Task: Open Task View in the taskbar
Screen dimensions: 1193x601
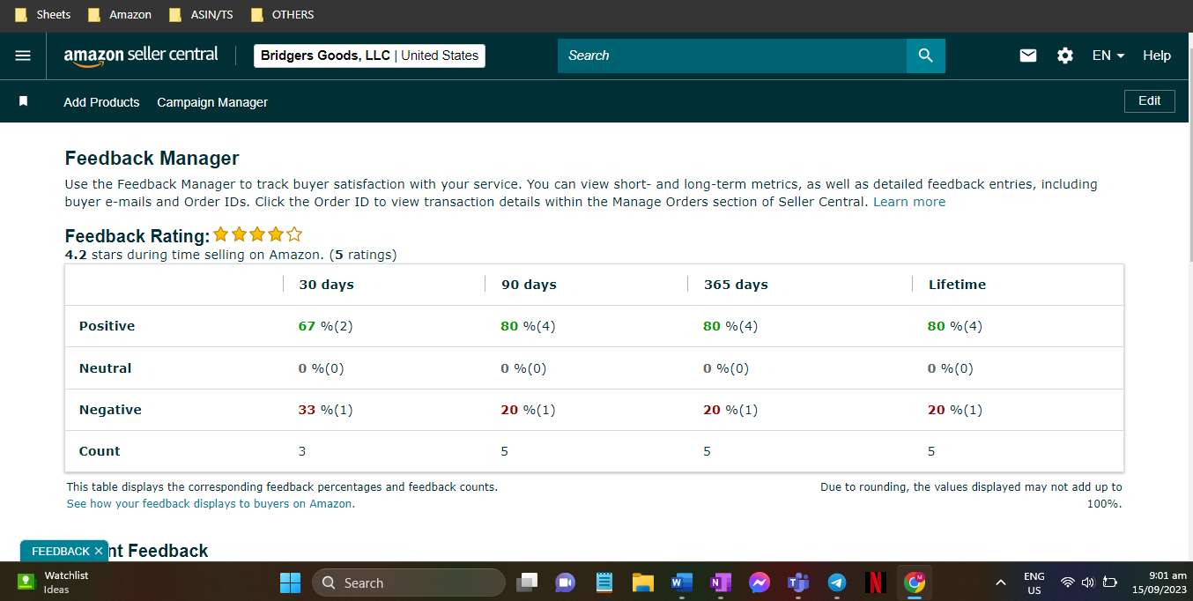Action: [527, 582]
